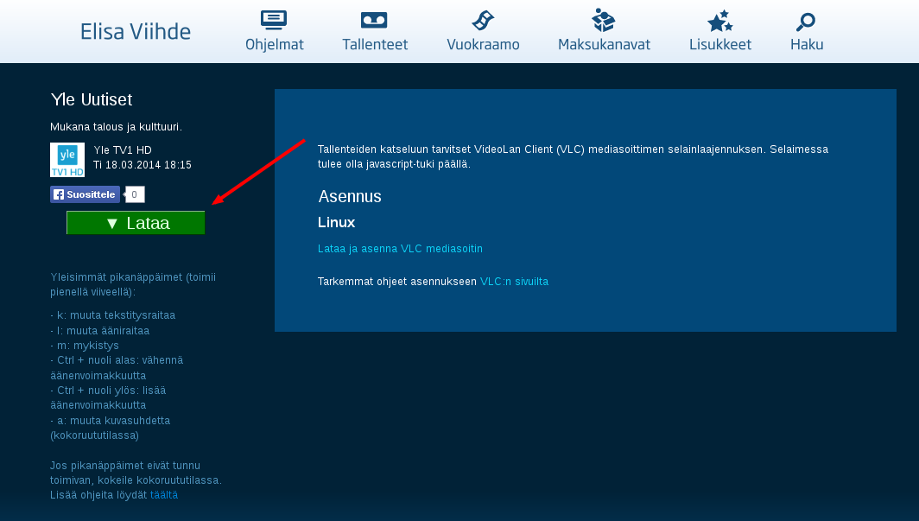
Task: Click the Tallenteet cassette icon
Action: coord(374,21)
